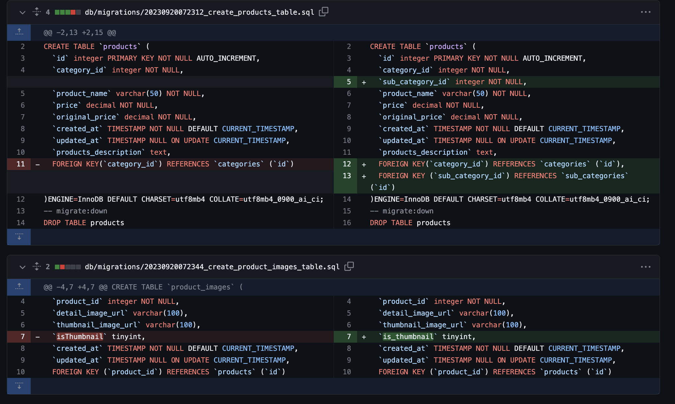Expand lines above products table hunk
The width and height of the screenshot is (675, 404).
click(x=19, y=32)
